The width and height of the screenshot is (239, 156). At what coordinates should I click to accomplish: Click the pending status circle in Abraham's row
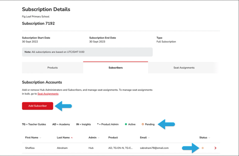pyautogui.click(x=202, y=148)
